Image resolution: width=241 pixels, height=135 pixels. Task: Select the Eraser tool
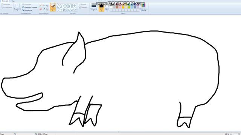coord(41,9)
